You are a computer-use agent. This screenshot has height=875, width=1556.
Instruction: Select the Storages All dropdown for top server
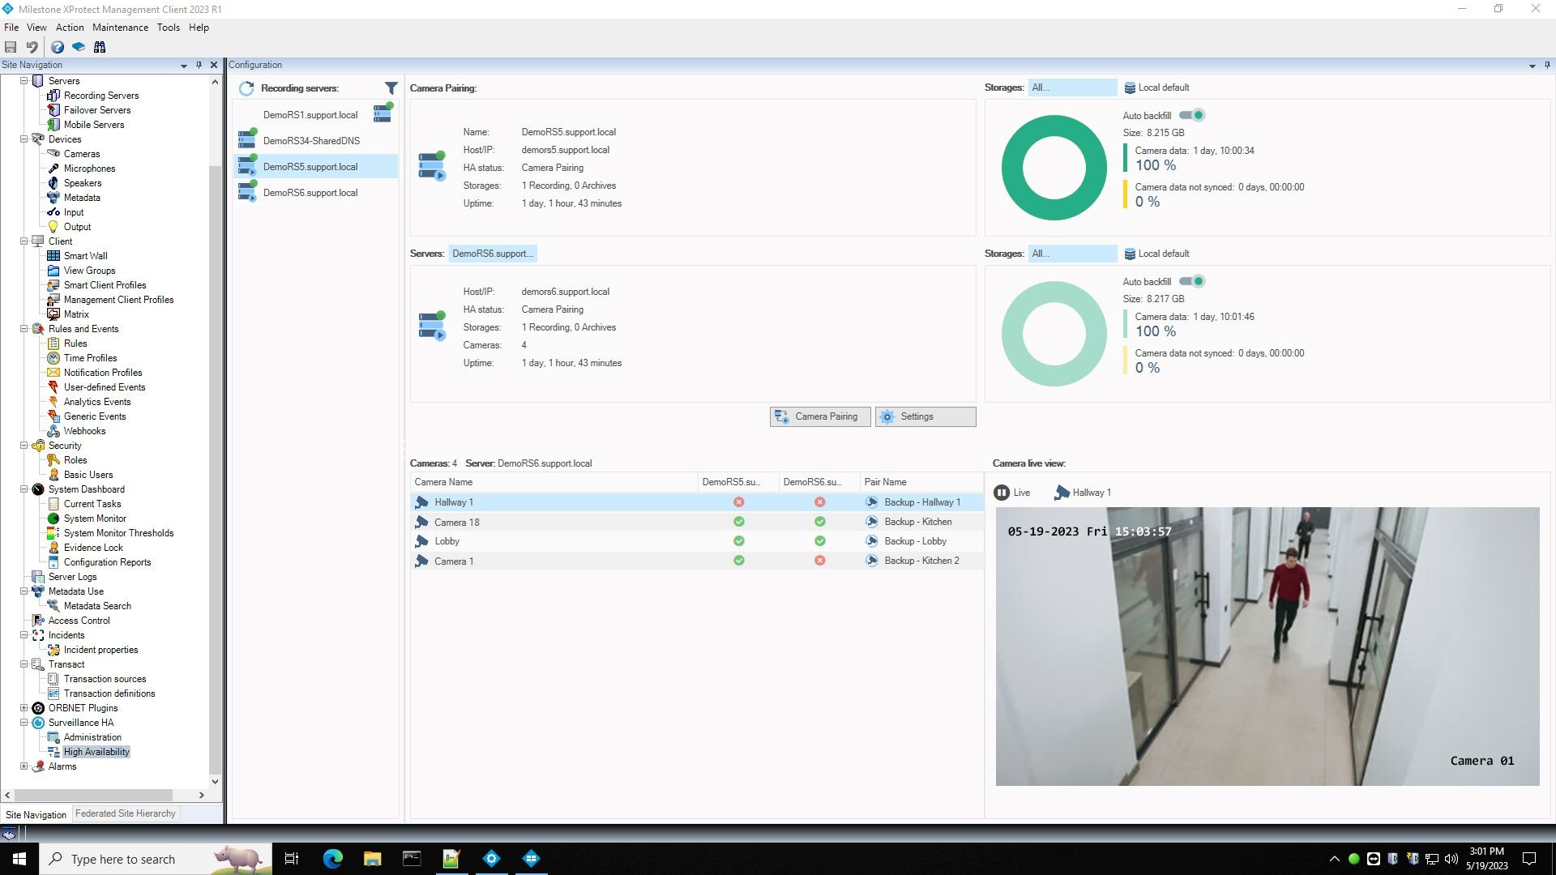[1069, 87]
